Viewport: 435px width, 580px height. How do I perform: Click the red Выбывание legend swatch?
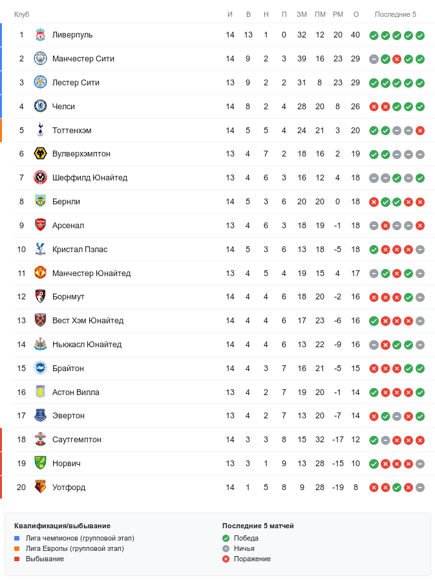[x=17, y=559]
